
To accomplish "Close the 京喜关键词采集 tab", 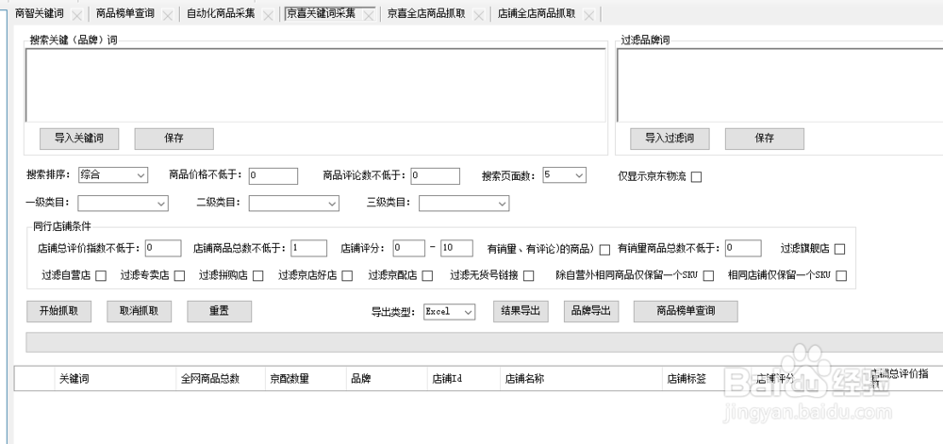I will [369, 15].
